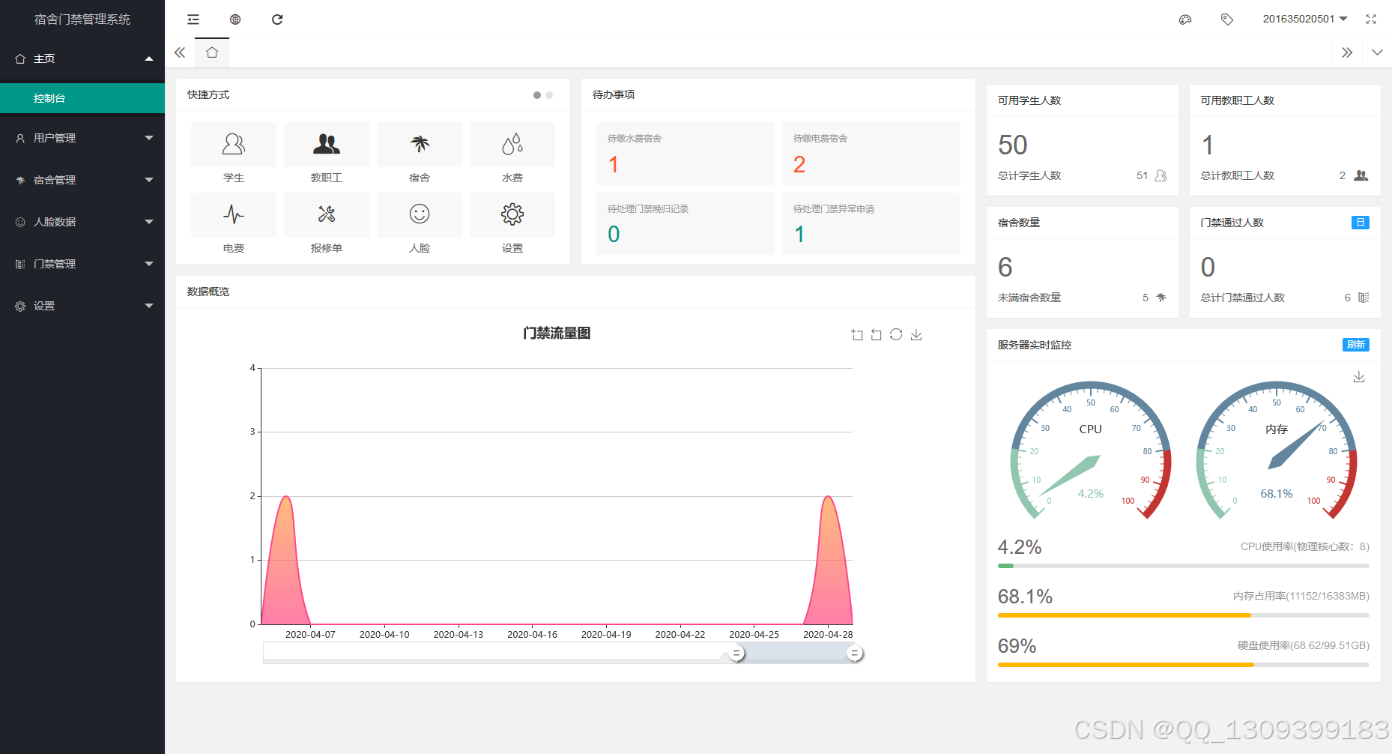Restore the 门禁流量图 chart

896,335
